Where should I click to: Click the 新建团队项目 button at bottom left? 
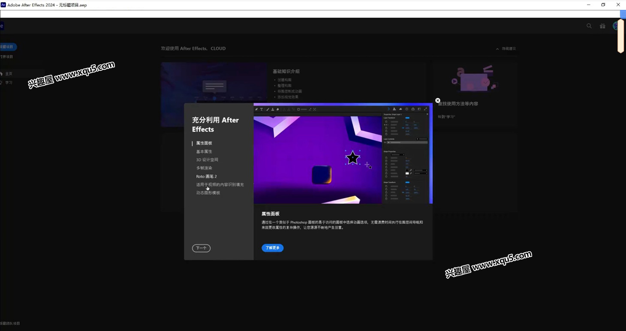click(10, 323)
